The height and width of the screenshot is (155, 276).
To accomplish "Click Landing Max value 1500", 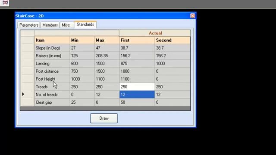I will pyautogui.click(x=107, y=63).
